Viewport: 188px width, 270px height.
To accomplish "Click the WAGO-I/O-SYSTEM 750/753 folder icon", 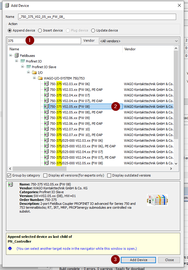I will pyautogui.click(x=40, y=78).
